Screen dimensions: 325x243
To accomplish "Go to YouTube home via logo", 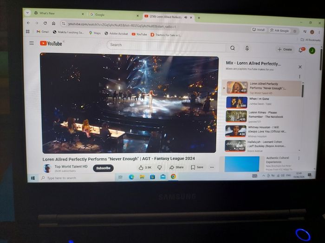I will pyautogui.click(x=51, y=44).
